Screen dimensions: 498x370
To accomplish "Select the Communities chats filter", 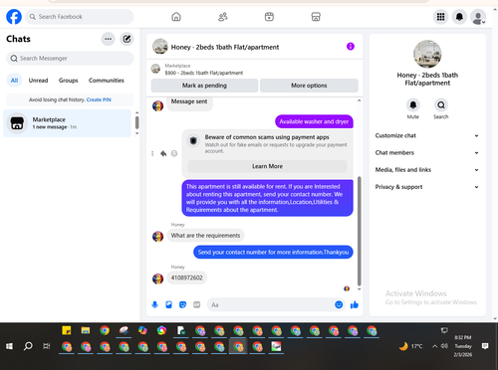I will [x=107, y=81].
